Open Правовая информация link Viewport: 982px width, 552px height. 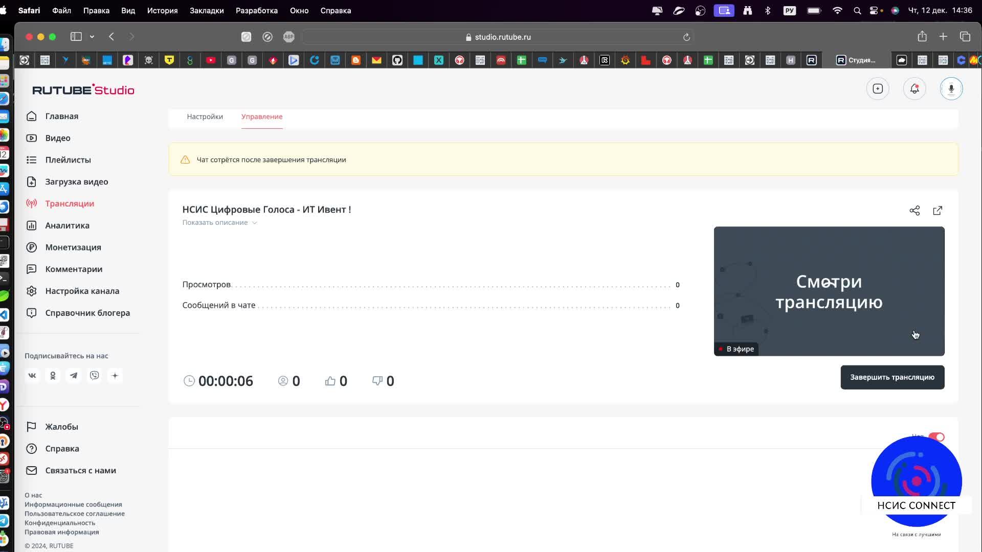[x=62, y=532]
